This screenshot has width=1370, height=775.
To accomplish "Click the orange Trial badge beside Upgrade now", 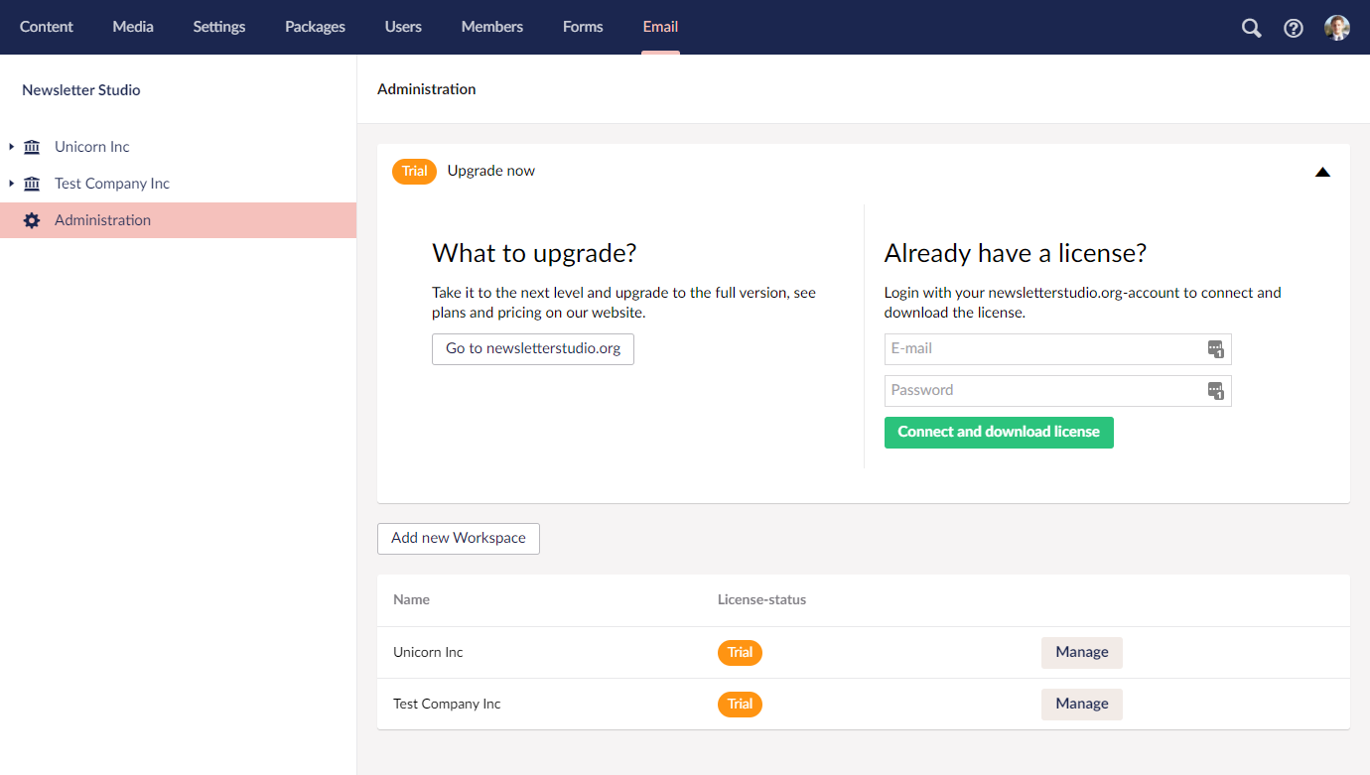I will click(x=415, y=172).
